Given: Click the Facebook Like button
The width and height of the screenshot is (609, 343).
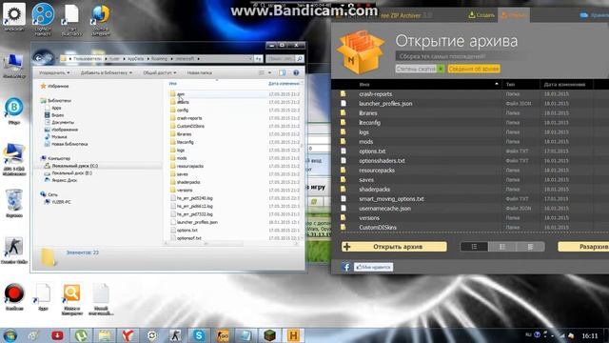Looking at the screenshot, I should click(x=373, y=267).
